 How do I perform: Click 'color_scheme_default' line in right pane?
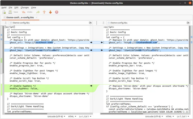click(x=132, y=58)
